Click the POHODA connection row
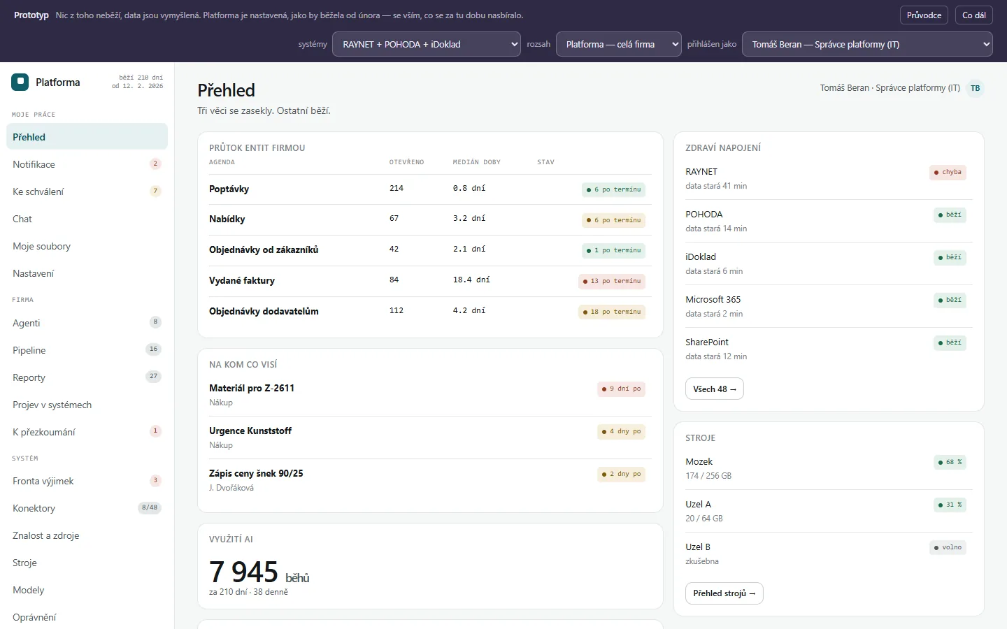 tap(829, 221)
